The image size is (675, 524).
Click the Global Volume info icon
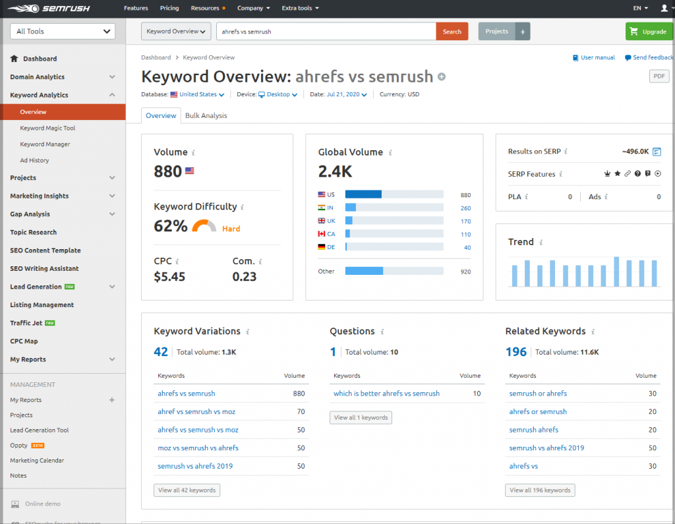point(390,153)
